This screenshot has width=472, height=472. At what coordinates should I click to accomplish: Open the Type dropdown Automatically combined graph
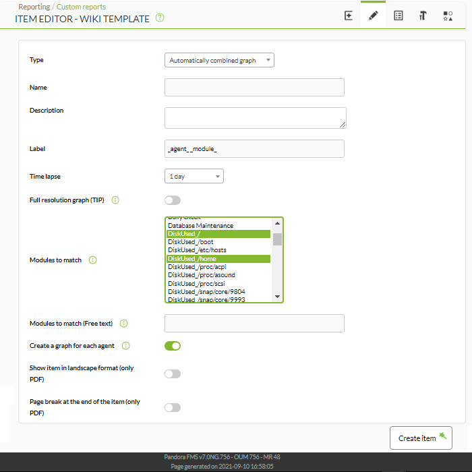(x=219, y=60)
